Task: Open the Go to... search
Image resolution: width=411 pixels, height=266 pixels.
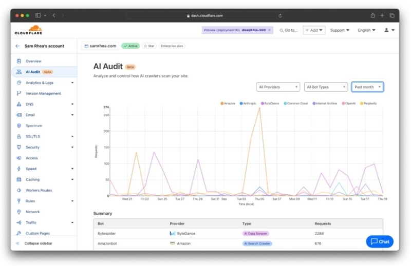Action: [289, 30]
